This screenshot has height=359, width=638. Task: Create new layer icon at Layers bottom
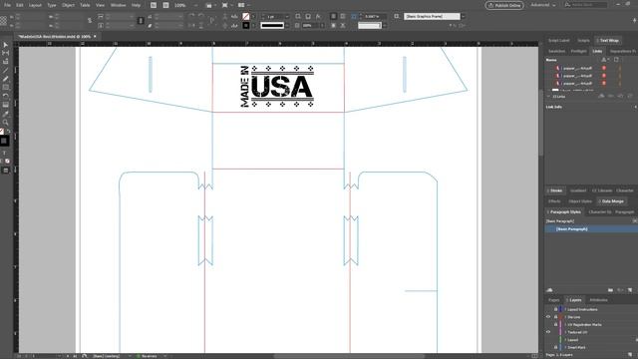tap(630, 355)
